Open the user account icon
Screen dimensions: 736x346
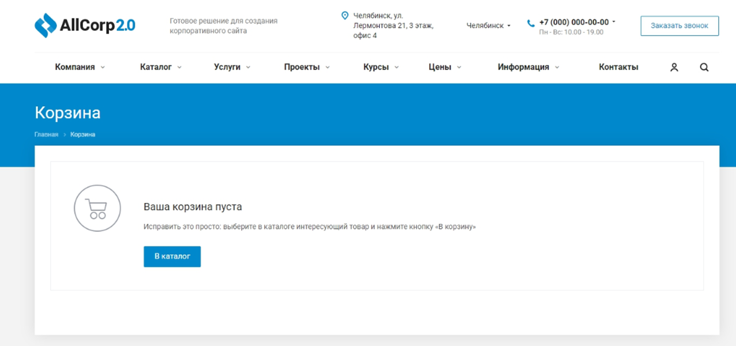click(x=674, y=67)
